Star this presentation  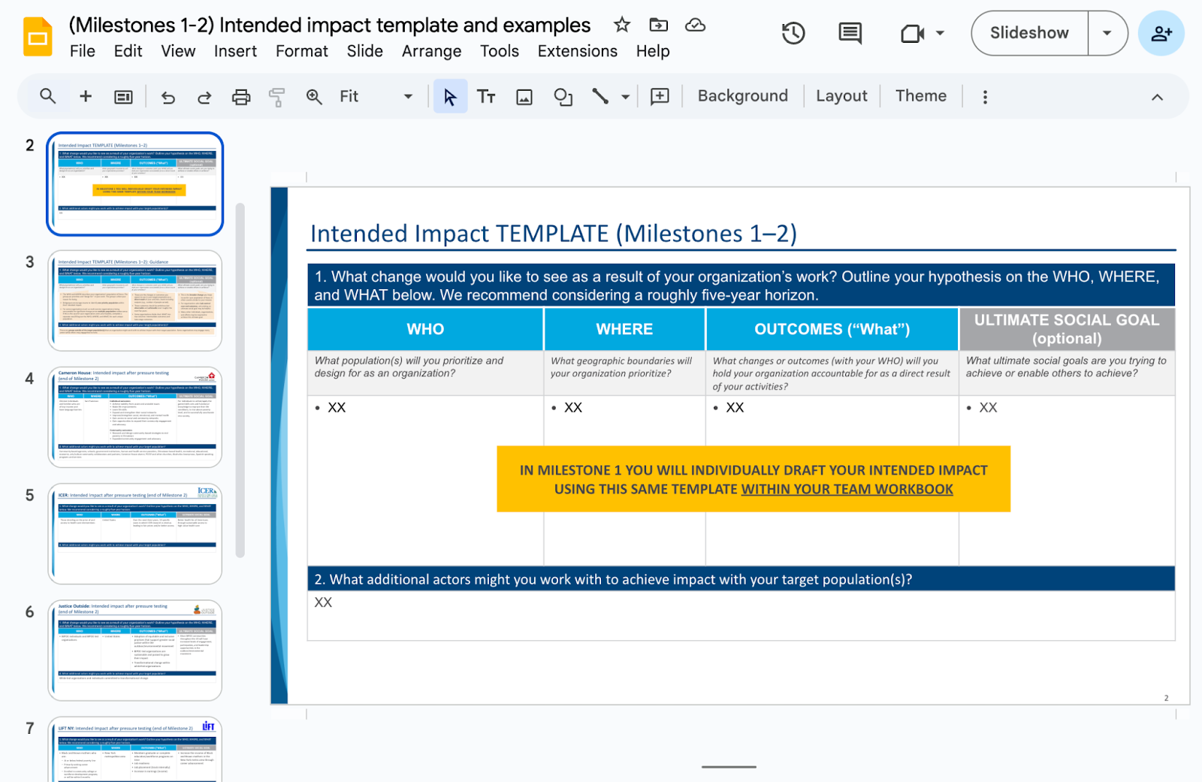pyautogui.click(x=622, y=25)
